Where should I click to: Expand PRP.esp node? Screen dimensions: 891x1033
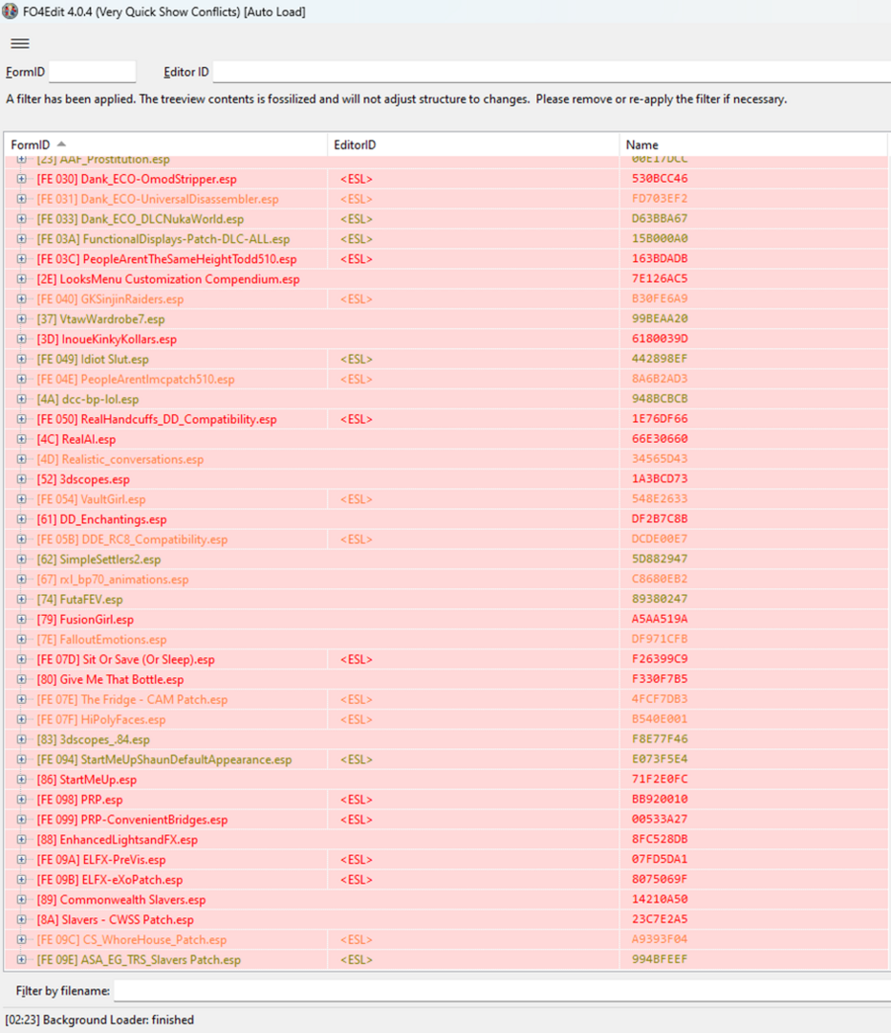[x=22, y=799]
